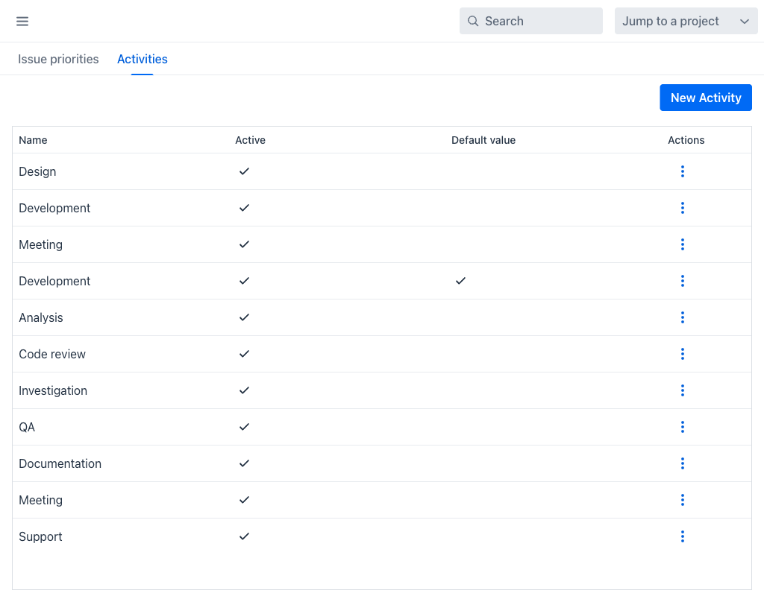This screenshot has height=596, width=764.
Task: Select the Analysis activity name
Action: coord(41,317)
